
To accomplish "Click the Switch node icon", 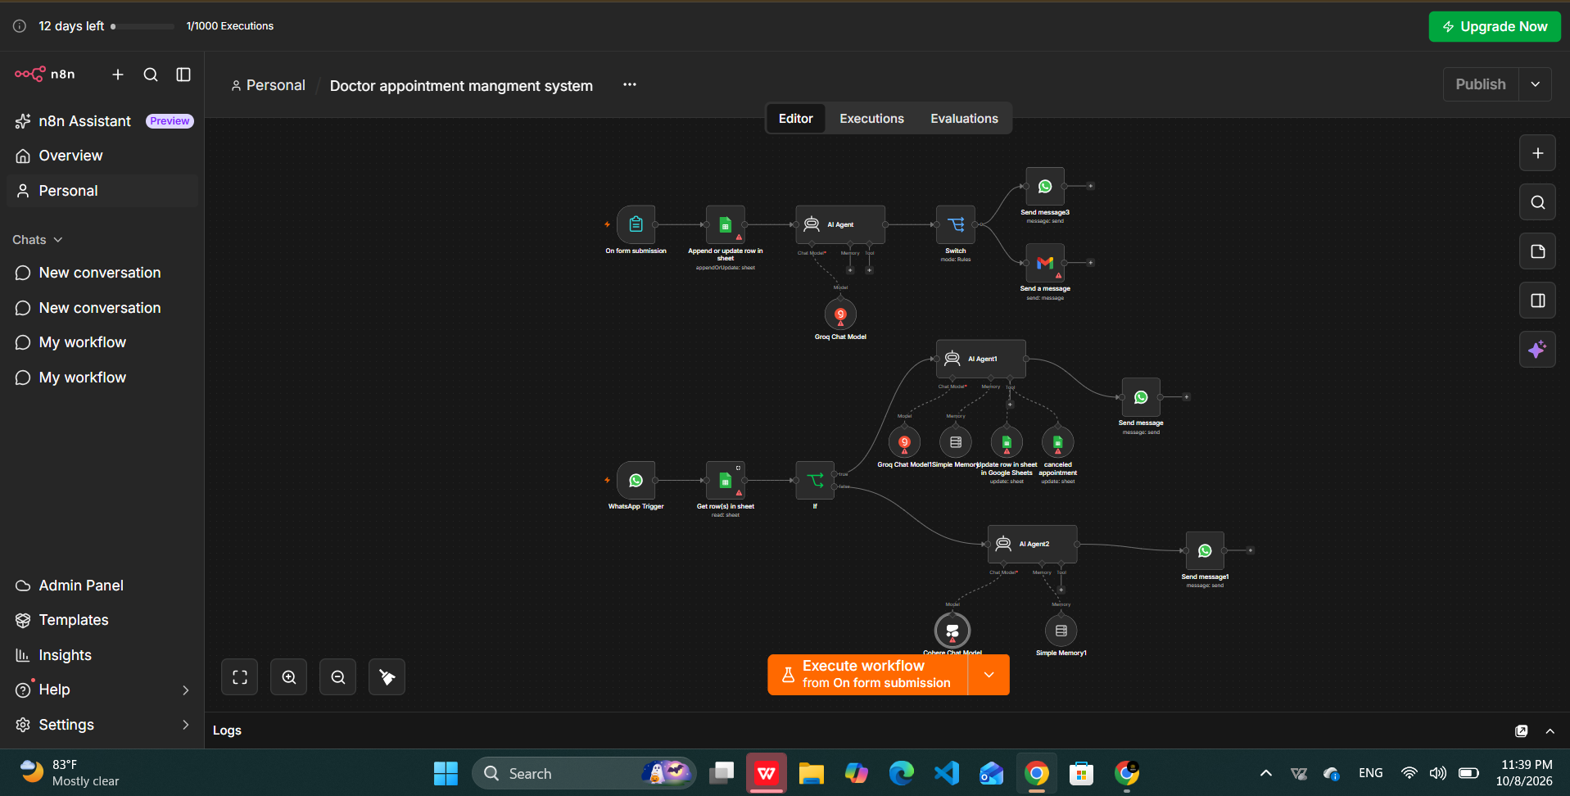I will tap(955, 224).
